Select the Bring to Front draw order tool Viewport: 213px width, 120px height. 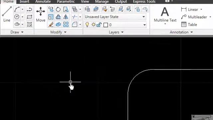point(75,9)
